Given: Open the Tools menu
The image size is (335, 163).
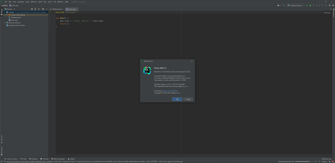Looking at the screenshot, I should 50,2.
